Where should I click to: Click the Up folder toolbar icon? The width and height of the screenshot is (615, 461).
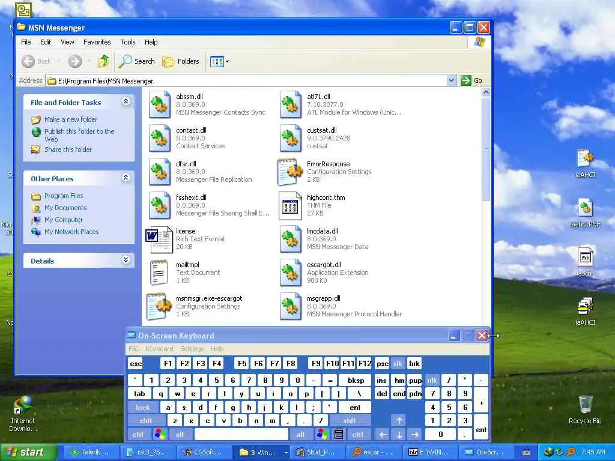[x=104, y=61]
